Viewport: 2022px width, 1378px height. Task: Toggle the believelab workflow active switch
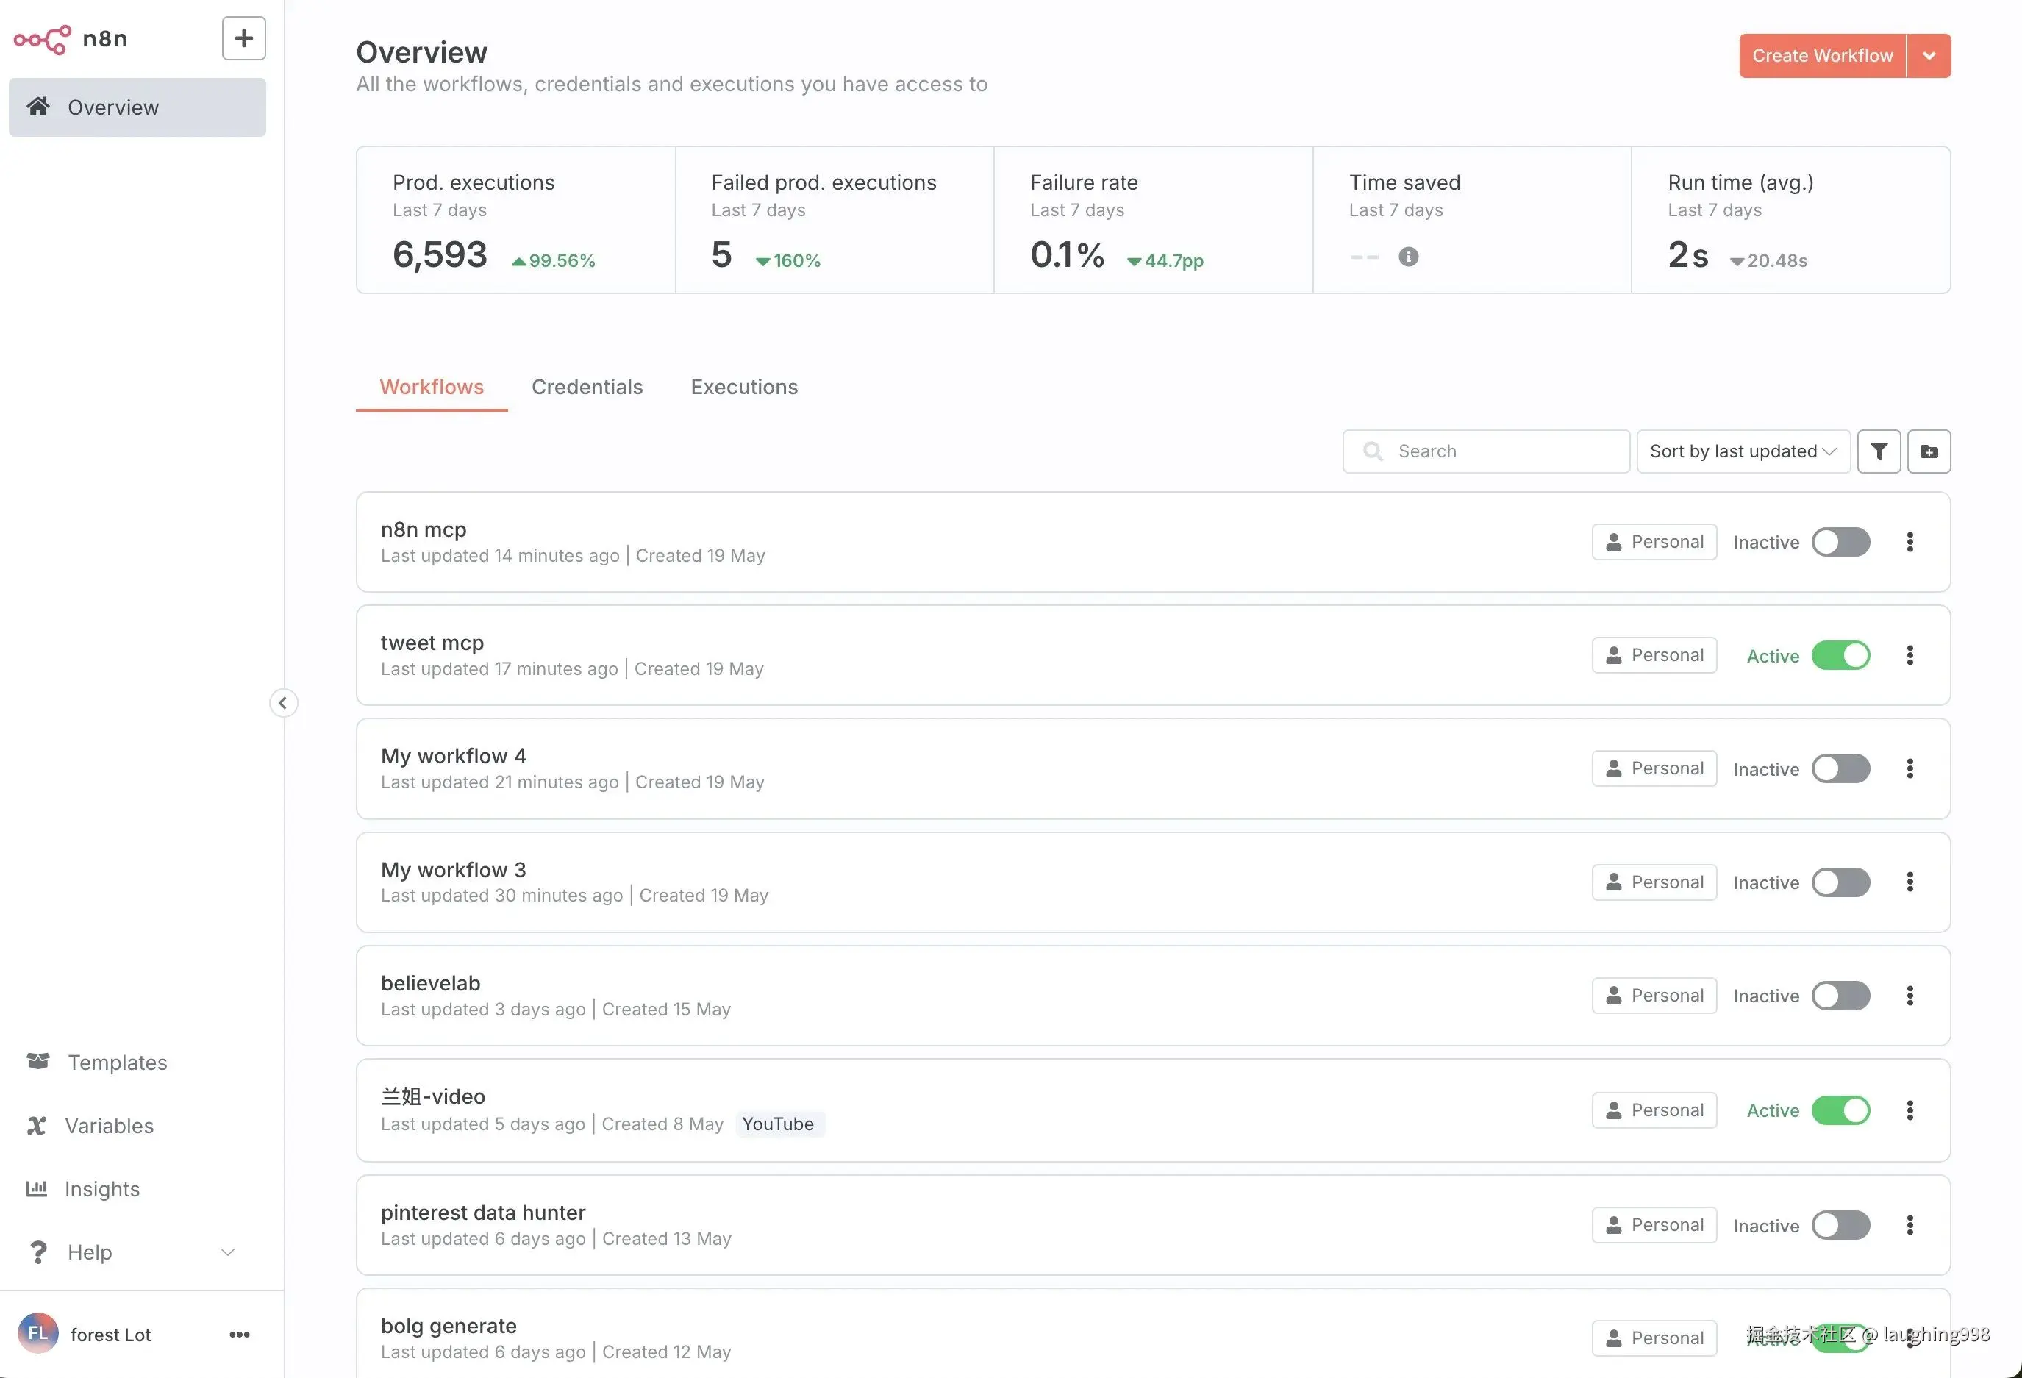(1840, 995)
